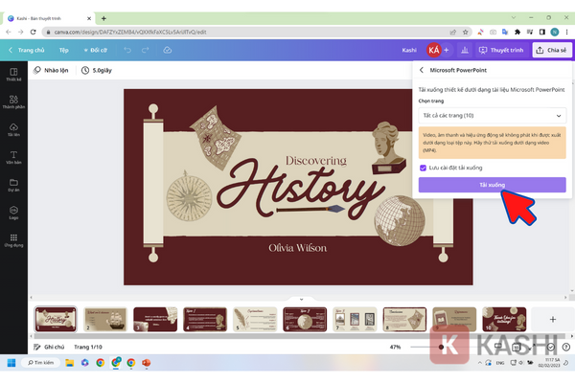Select the second slide thumbnail
The width and height of the screenshot is (575, 383).
tap(104, 319)
